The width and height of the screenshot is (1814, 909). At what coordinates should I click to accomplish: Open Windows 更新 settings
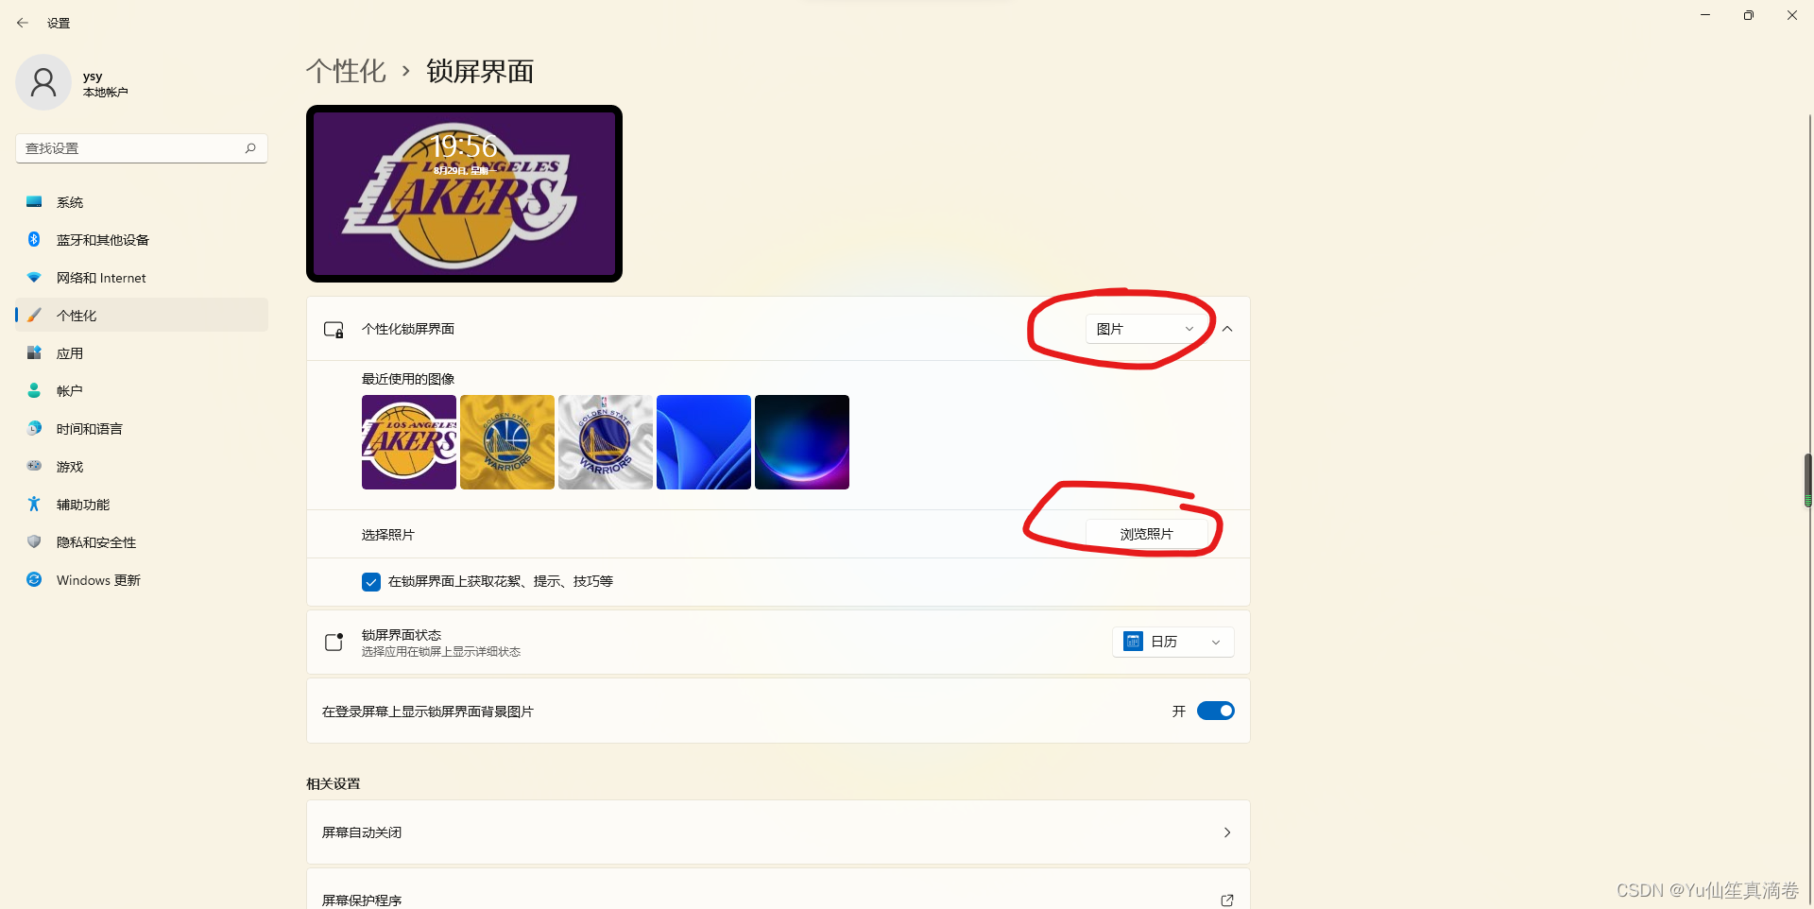pos(142,580)
